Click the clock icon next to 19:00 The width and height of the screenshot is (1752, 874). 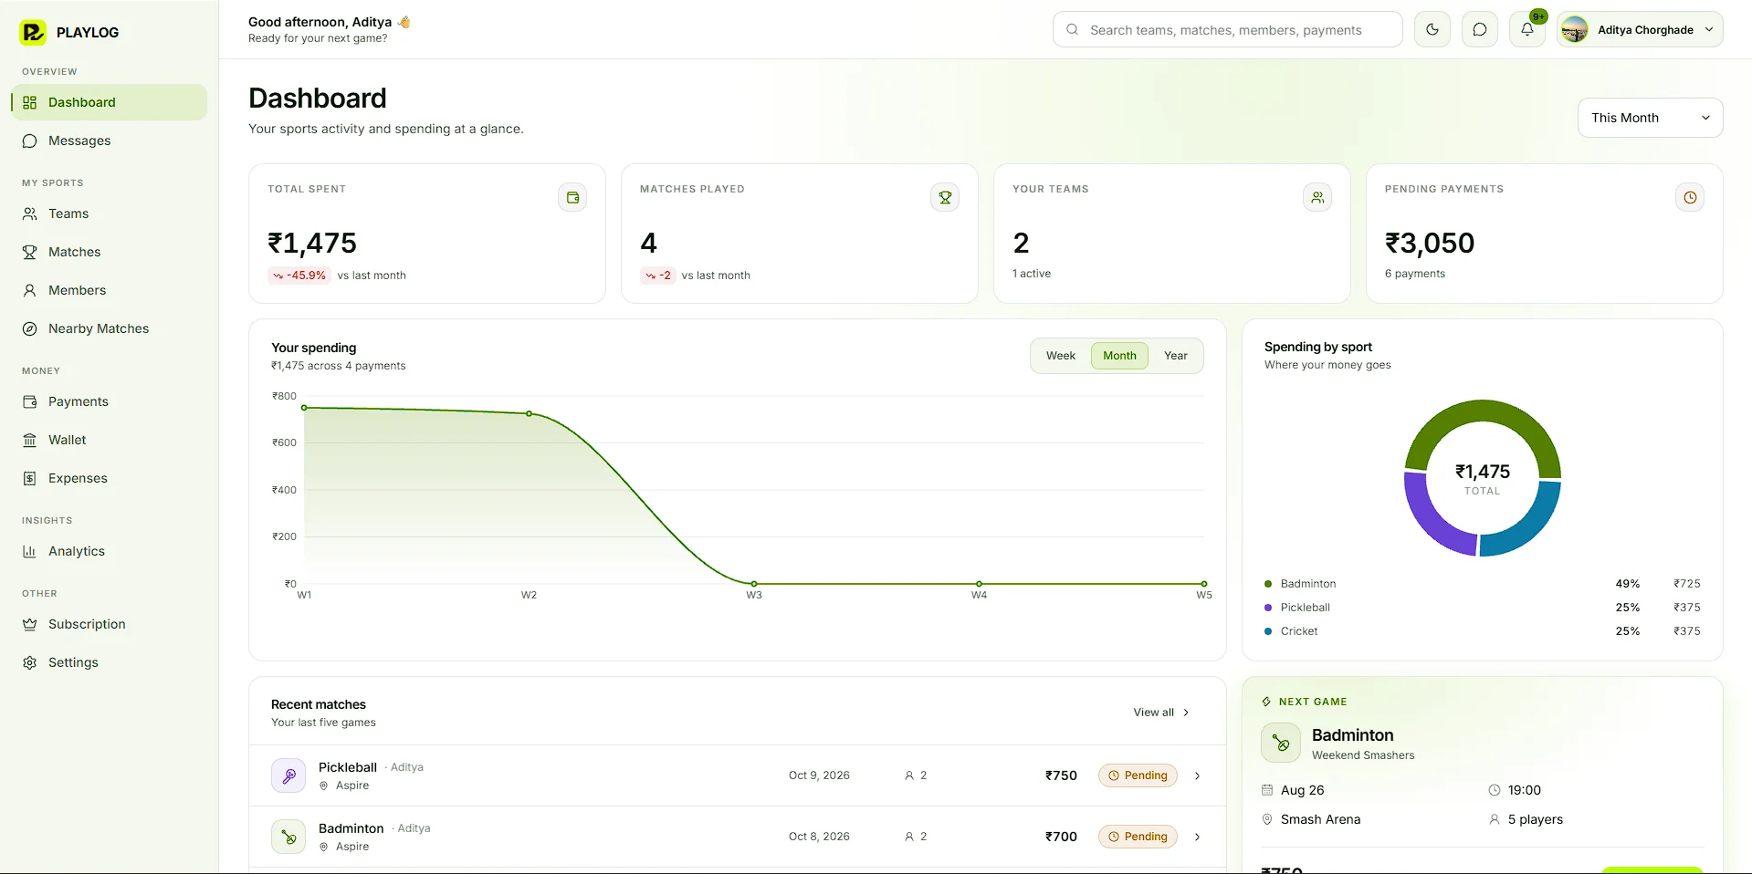(x=1495, y=790)
